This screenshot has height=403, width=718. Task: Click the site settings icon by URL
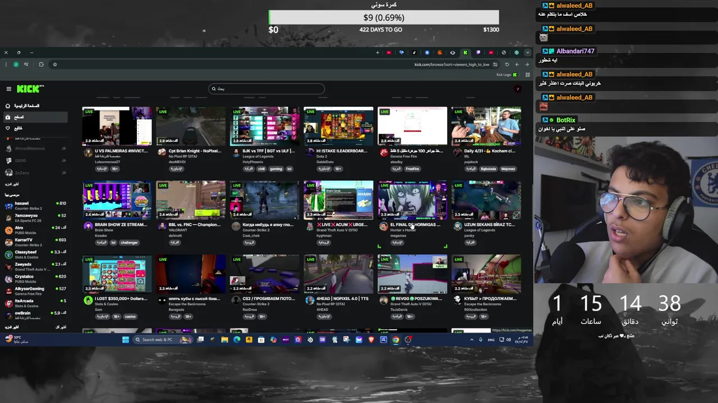point(495,64)
